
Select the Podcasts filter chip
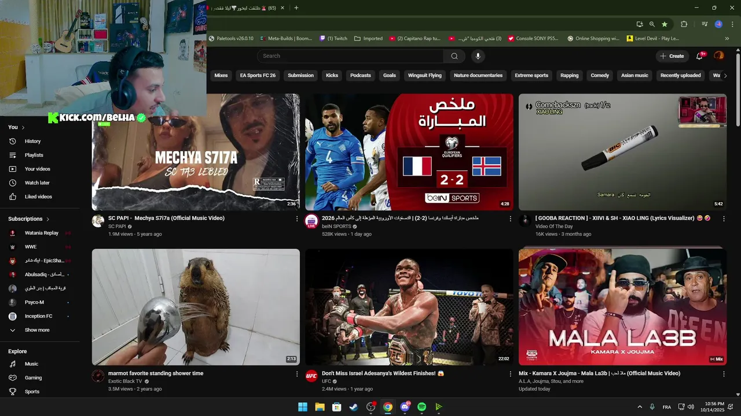pyautogui.click(x=360, y=75)
